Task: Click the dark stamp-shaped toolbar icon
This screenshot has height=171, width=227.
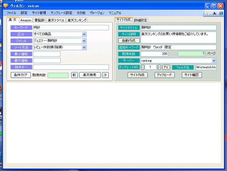Action: tap(214, 13)
